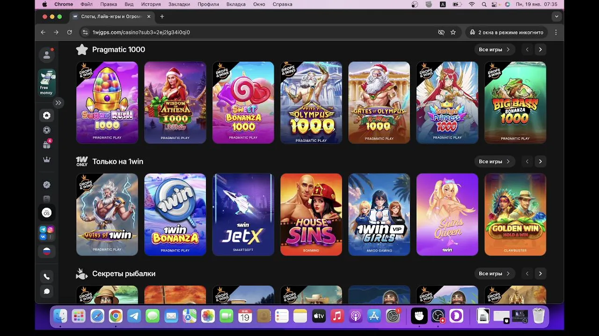Open the gift box bonuses icon
This screenshot has height=336, width=599.
[x=47, y=145]
